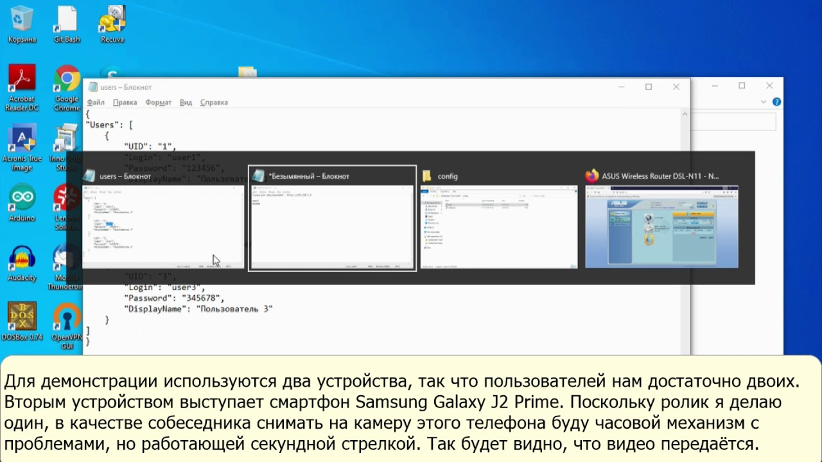
Task: Open Audacity desktop shortcut
Action: point(22,264)
